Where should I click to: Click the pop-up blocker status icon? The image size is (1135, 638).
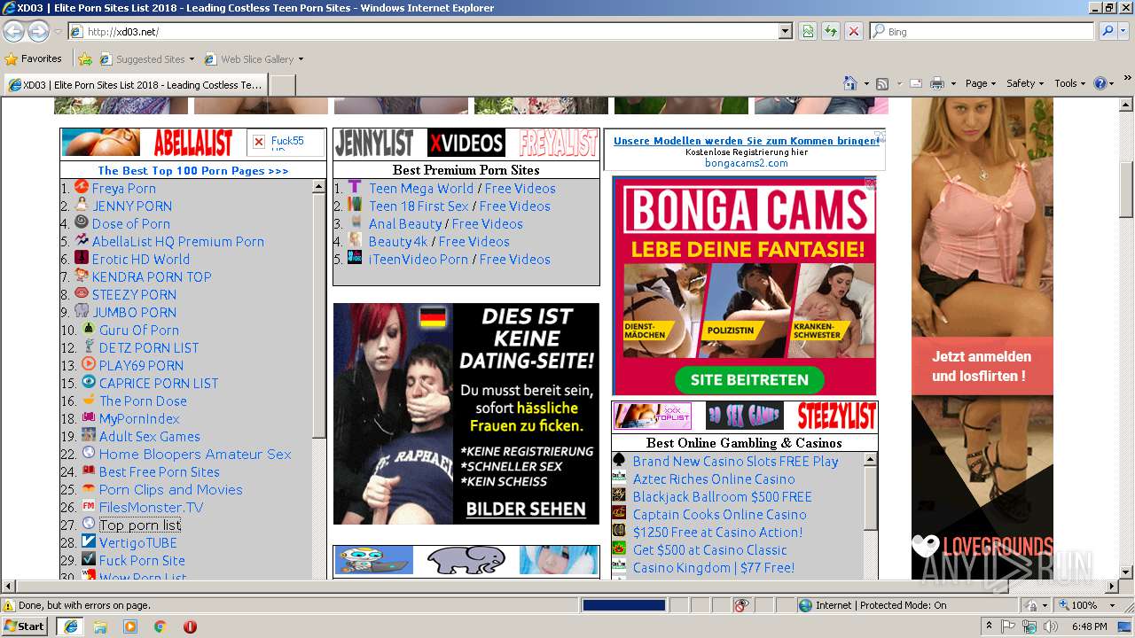click(x=742, y=605)
